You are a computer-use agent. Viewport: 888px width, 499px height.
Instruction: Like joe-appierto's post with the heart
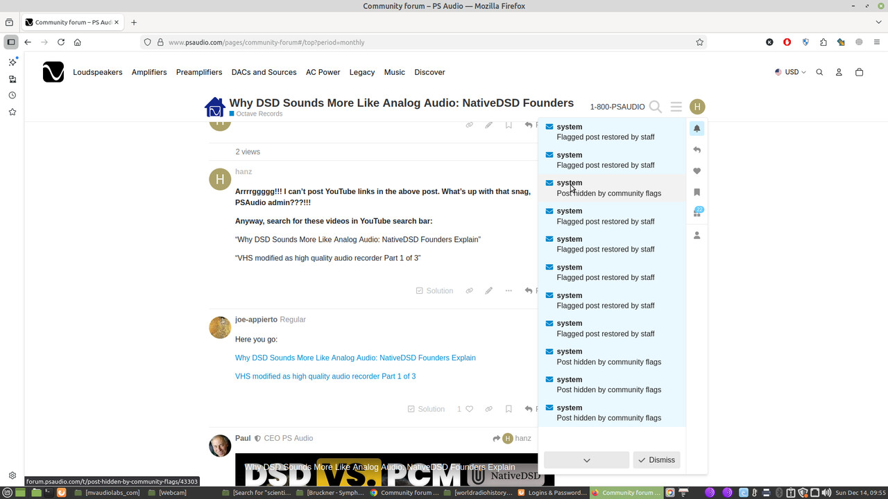pos(469,409)
